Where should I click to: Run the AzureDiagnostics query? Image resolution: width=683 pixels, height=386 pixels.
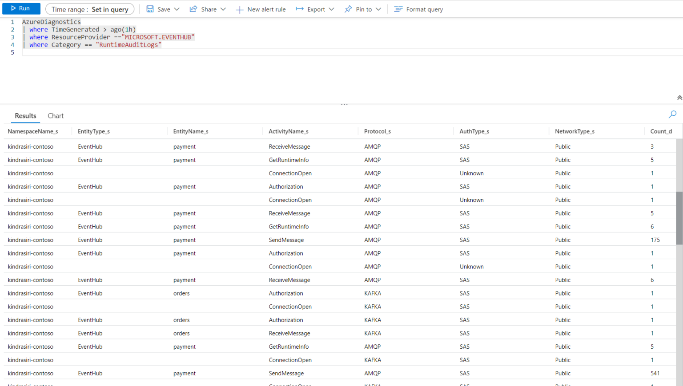(21, 8)
